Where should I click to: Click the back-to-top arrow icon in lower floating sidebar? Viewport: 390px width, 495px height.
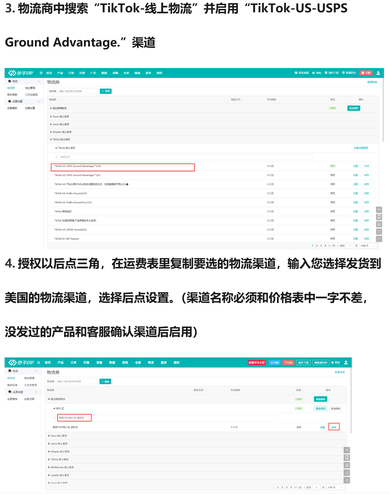[x=347, y=480]
